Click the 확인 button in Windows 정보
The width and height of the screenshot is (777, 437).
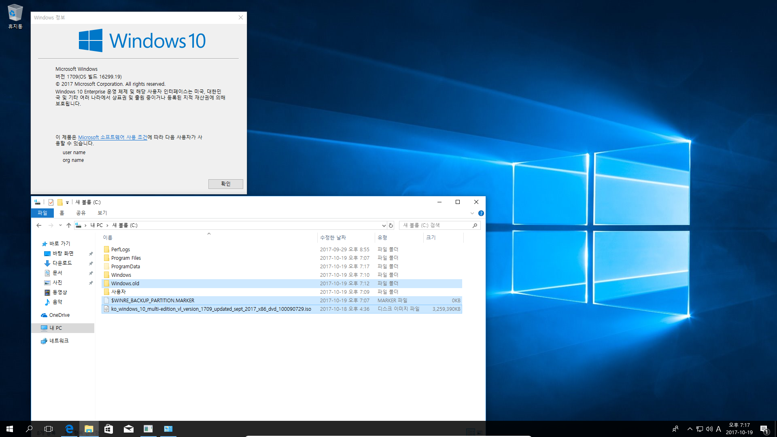[226, 184]
